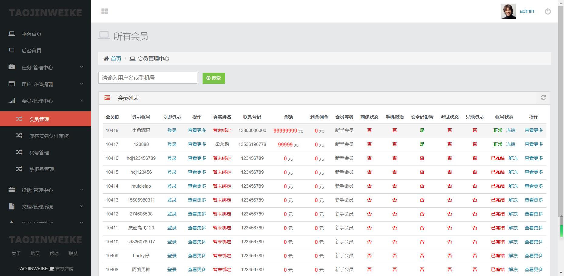564x276 pixels.
Task: Click shuffle icon beside 威客实名认证审核
Action: [x=19, y=136]
